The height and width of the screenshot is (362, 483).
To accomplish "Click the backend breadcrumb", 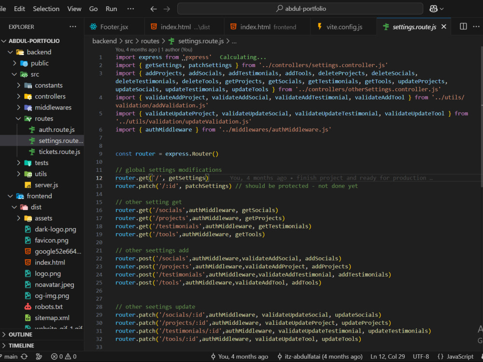I will (x=104, y=41).
